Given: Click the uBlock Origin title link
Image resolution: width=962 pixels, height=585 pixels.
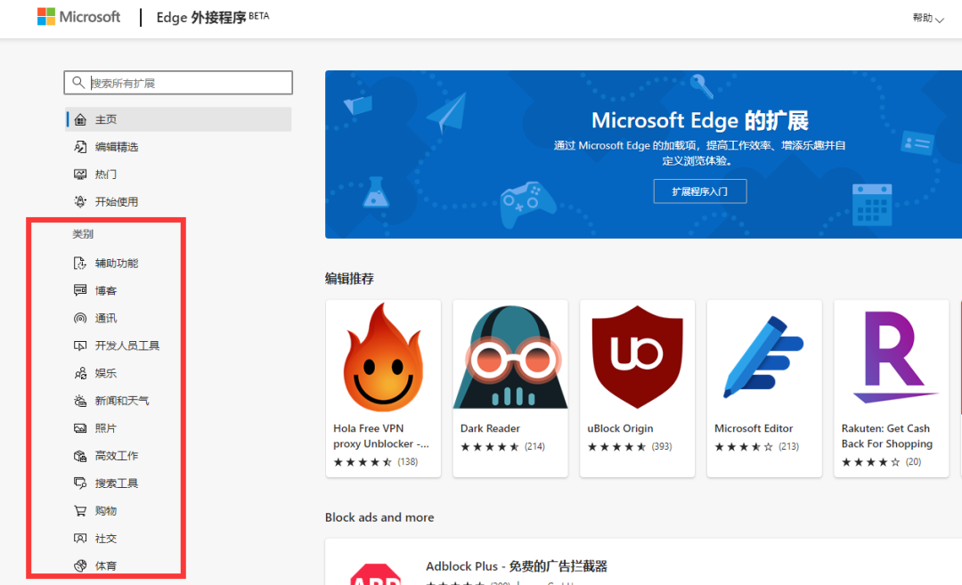Looking at the screenshot, I should pyautogui.click(x=620, y=428).
